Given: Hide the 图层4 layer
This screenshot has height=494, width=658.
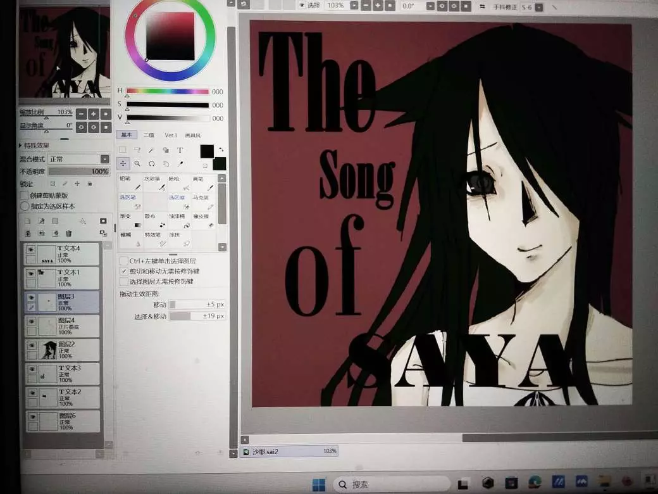Looking at the screenshot, I should click(32, 321).
